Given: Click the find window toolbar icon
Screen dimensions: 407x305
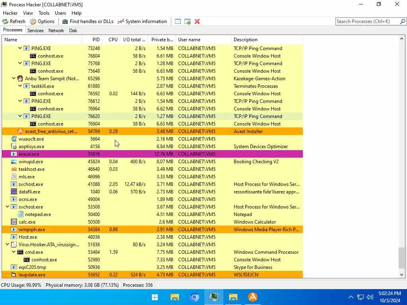Looking at the screenshot, I should [178, 21].
